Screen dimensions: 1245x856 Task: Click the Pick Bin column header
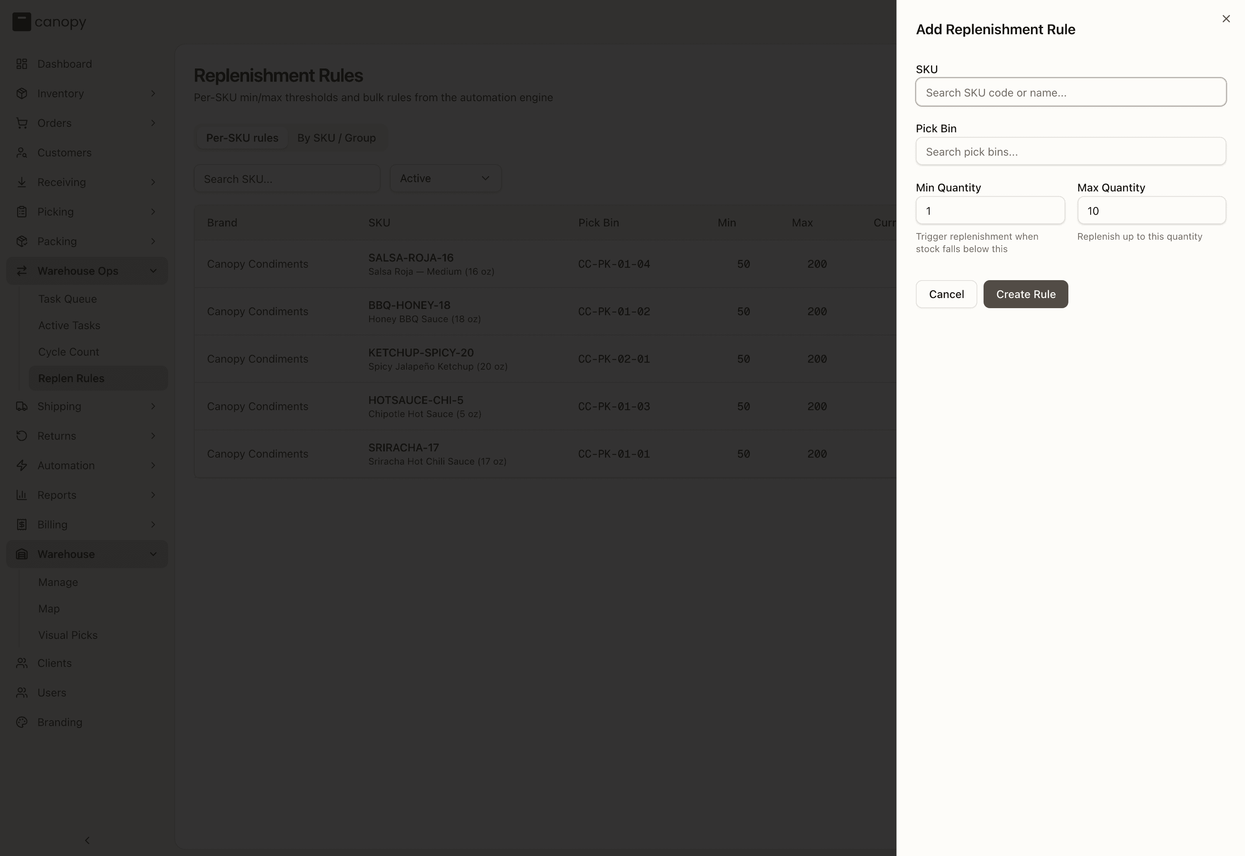pos(598,223)
